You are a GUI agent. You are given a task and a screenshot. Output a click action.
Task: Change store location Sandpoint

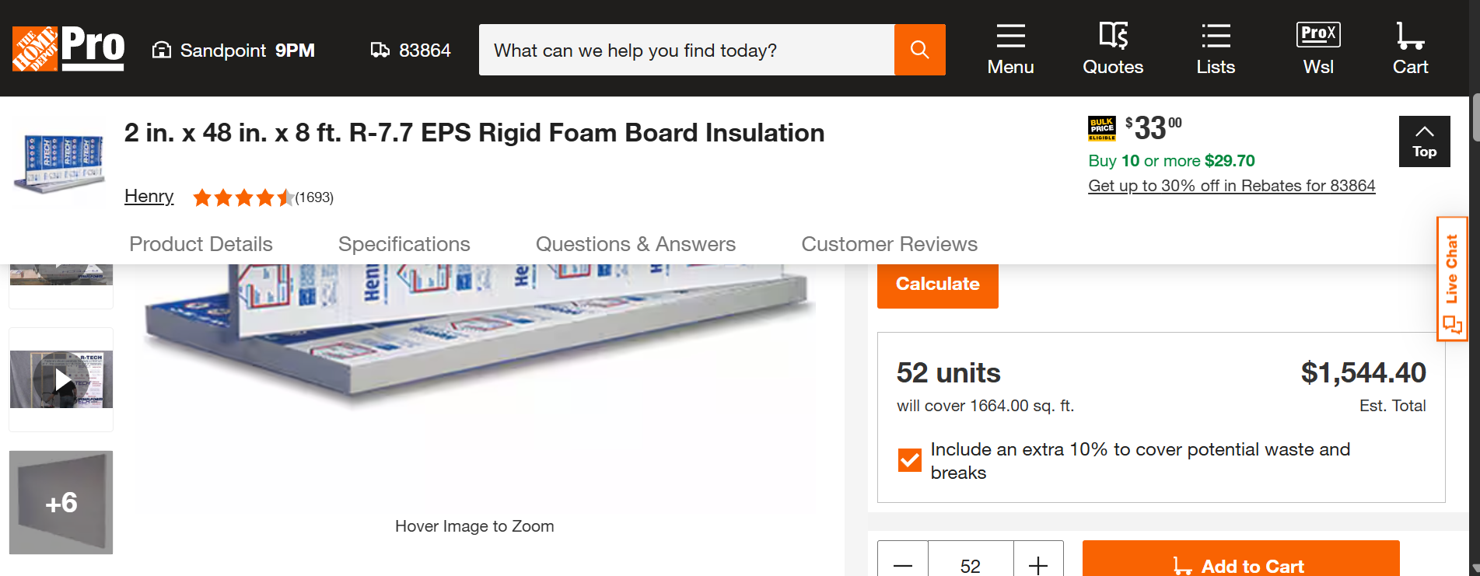(233, 51)
